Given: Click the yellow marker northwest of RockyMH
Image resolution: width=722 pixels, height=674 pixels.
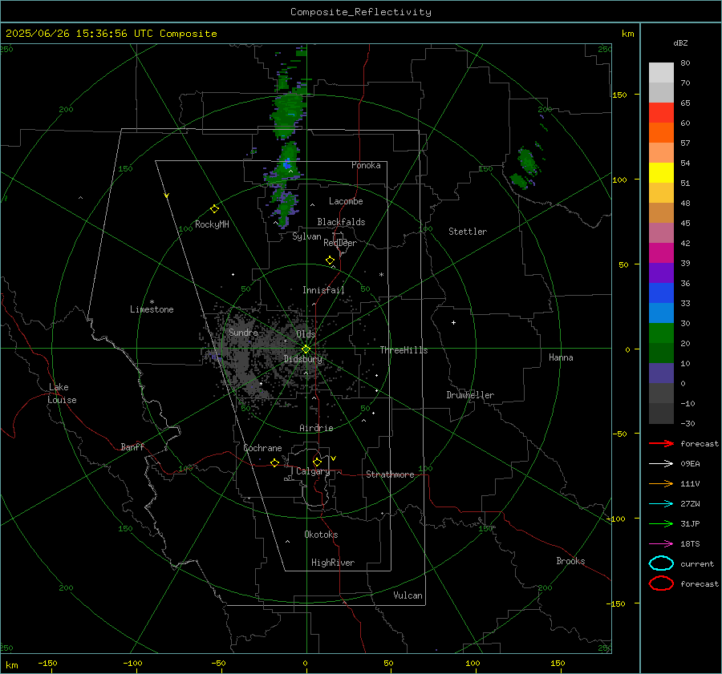Looking at the screenshot, I should coord(167,196).
